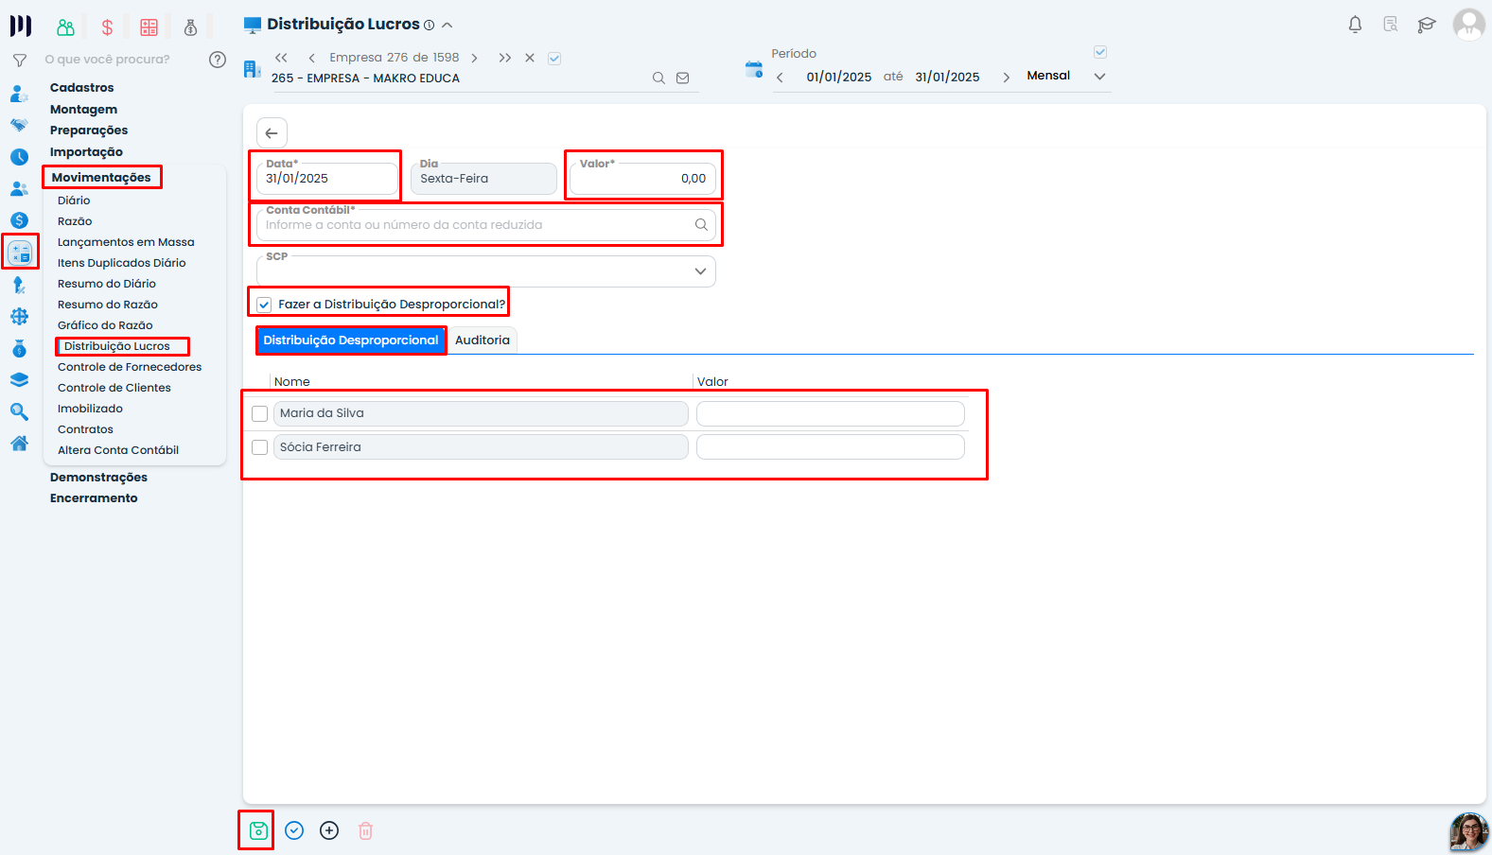Open Distribuição Lucros menu item

117,346
